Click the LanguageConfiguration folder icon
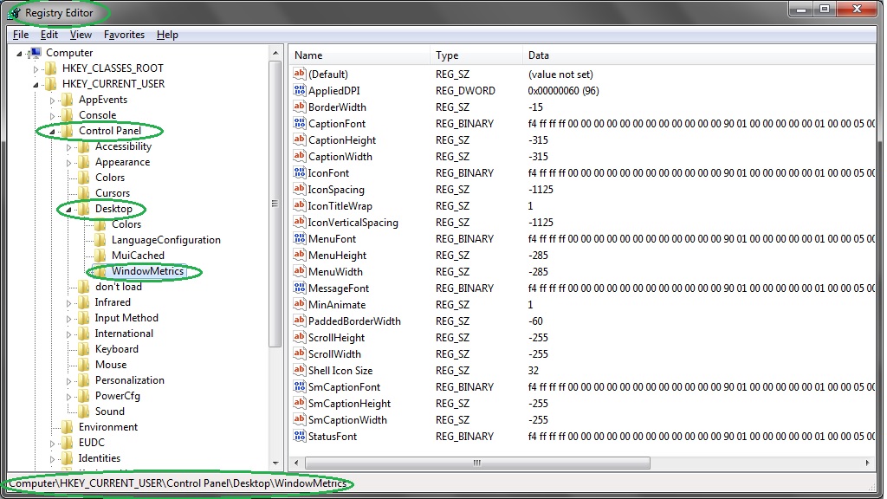 pos(100,240)
